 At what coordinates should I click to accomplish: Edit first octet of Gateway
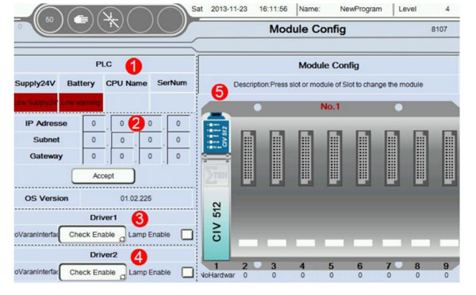[x=94, y=156]
